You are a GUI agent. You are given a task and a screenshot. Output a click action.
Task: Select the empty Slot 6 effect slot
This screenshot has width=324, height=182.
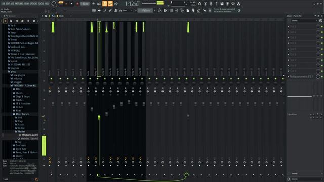pyautogui.click(x=303, y=55)
